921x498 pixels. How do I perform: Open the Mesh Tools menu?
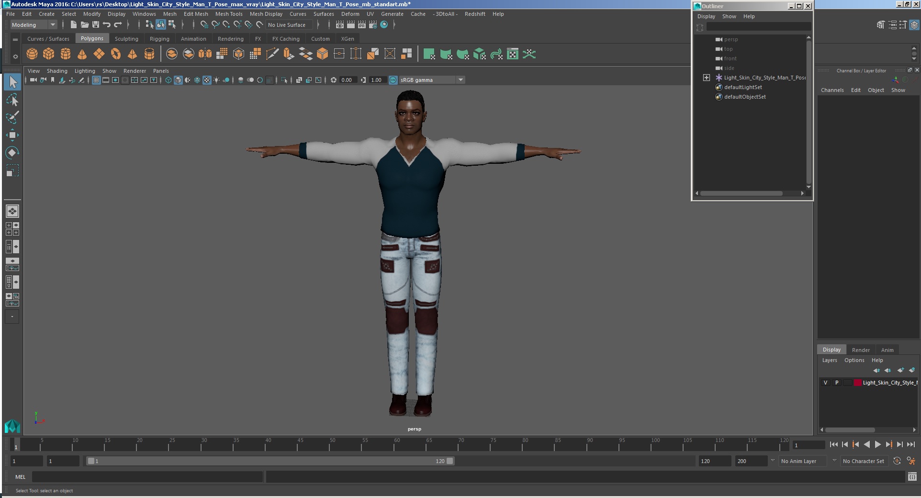[229, 14]
